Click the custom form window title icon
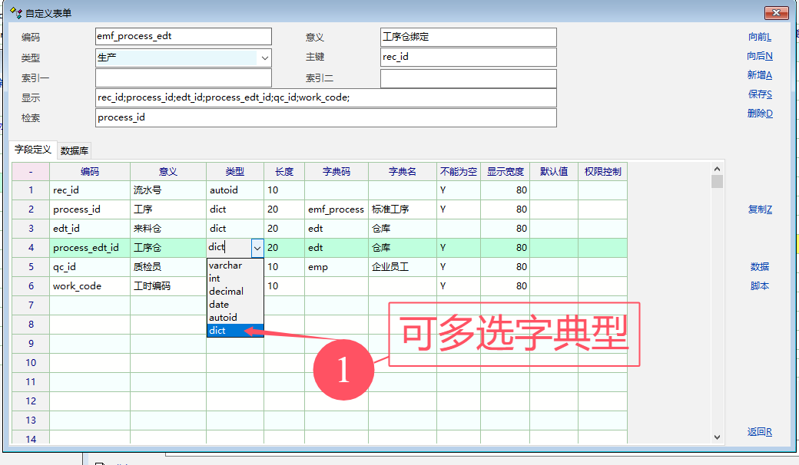Screen dimensions: 799x465 tap(15, 12)
